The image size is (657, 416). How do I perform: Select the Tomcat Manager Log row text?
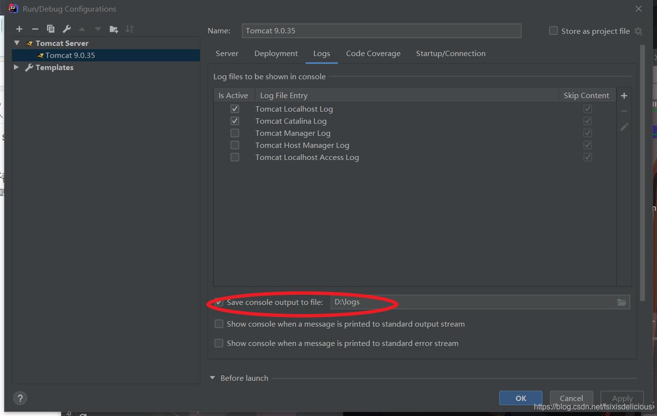pos(293,133)
